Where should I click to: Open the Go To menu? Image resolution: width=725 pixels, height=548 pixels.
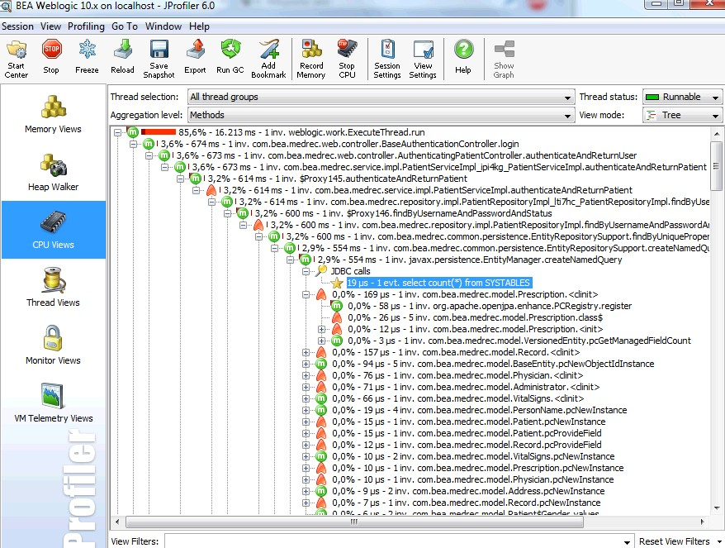pos(125,26)
